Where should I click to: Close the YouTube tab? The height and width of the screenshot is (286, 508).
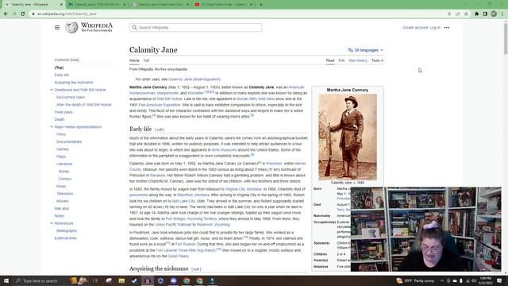point(251,5)
